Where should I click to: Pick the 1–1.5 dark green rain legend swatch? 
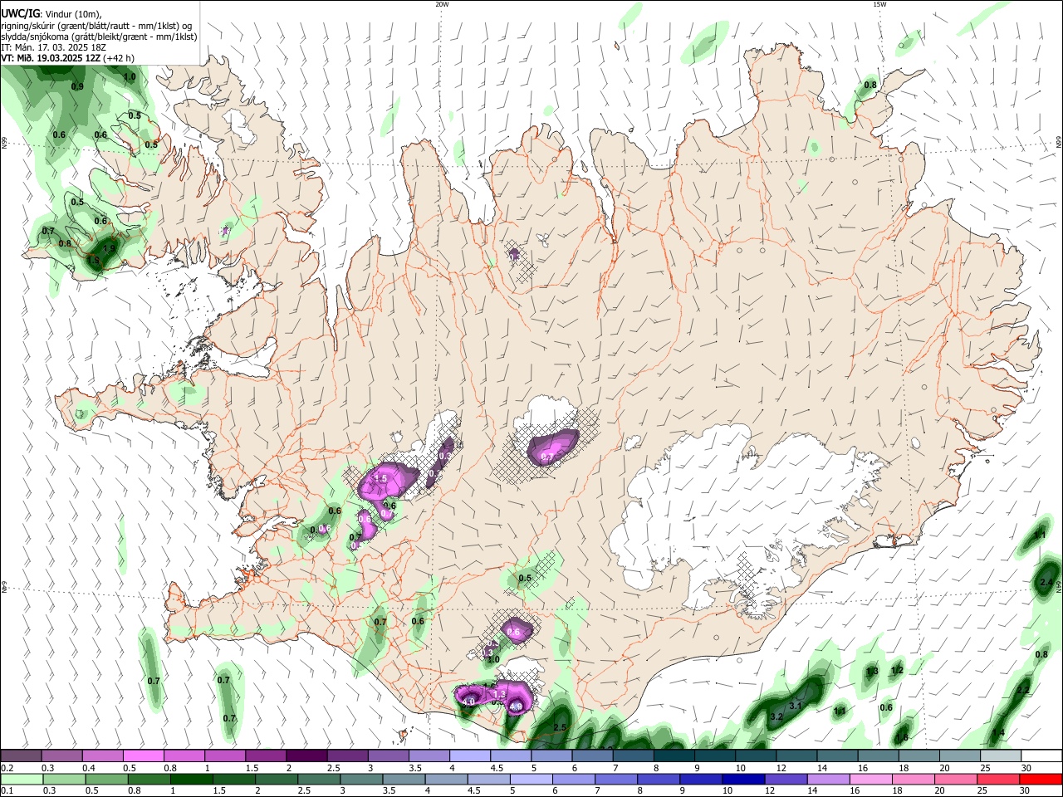[x=191, y=780]
